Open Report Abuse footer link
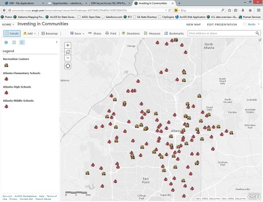 pos(43,199)
